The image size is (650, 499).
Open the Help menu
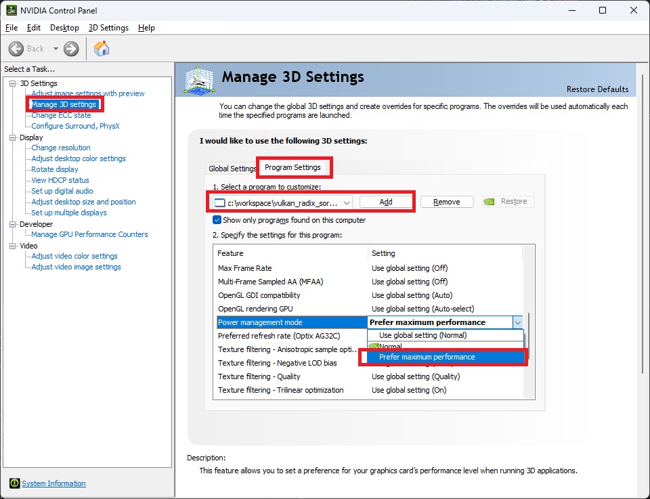(146, 28)
